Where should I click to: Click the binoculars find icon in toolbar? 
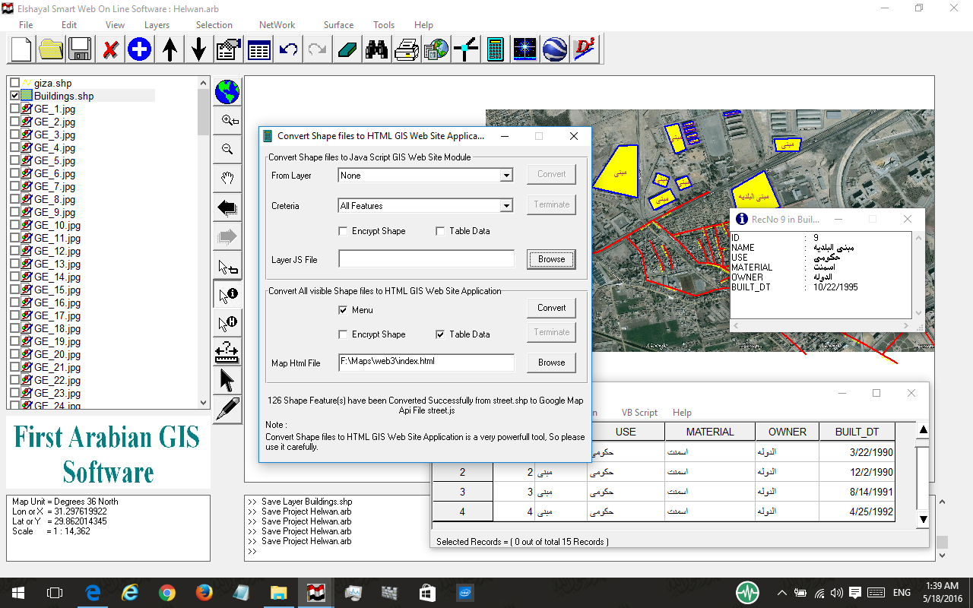(376, 50)
